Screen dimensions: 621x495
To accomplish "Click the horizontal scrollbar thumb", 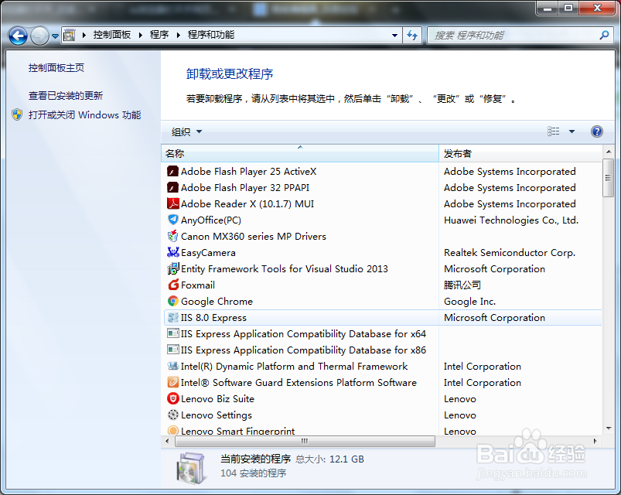I will tap(305, 441).
